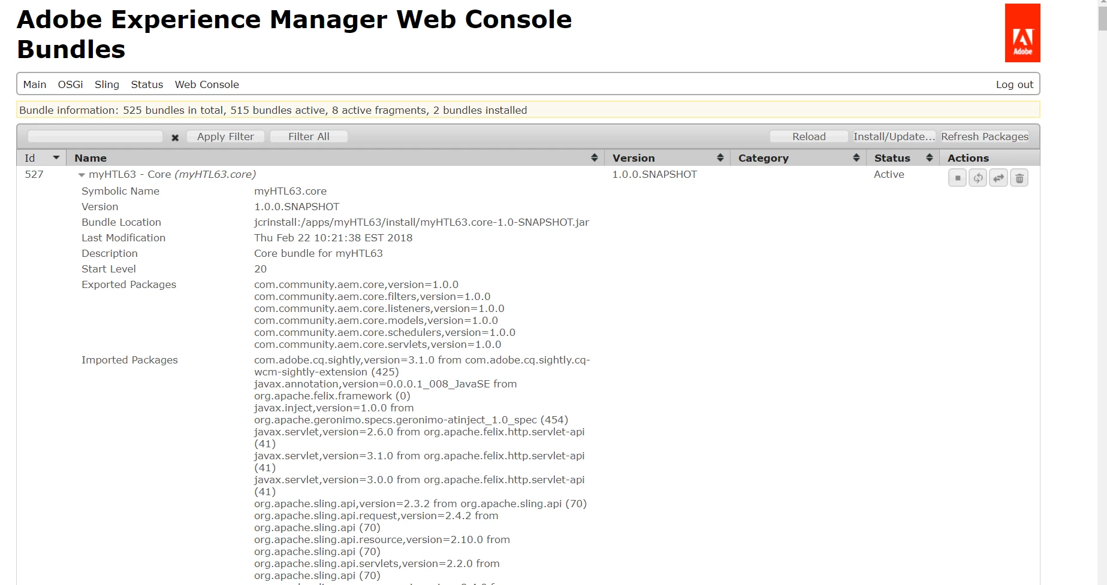Click start level value 20
1107x585 pixels.
(260, 269)
